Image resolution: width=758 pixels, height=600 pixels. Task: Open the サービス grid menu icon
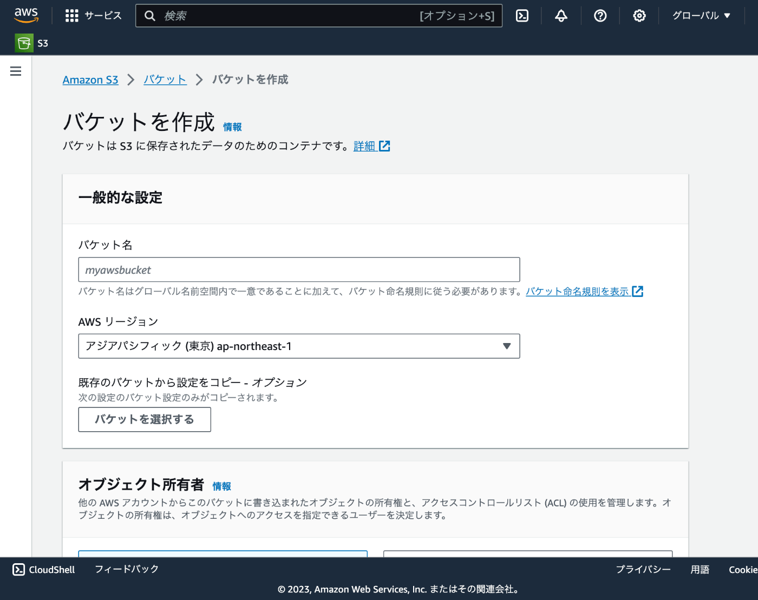(71, 16)
